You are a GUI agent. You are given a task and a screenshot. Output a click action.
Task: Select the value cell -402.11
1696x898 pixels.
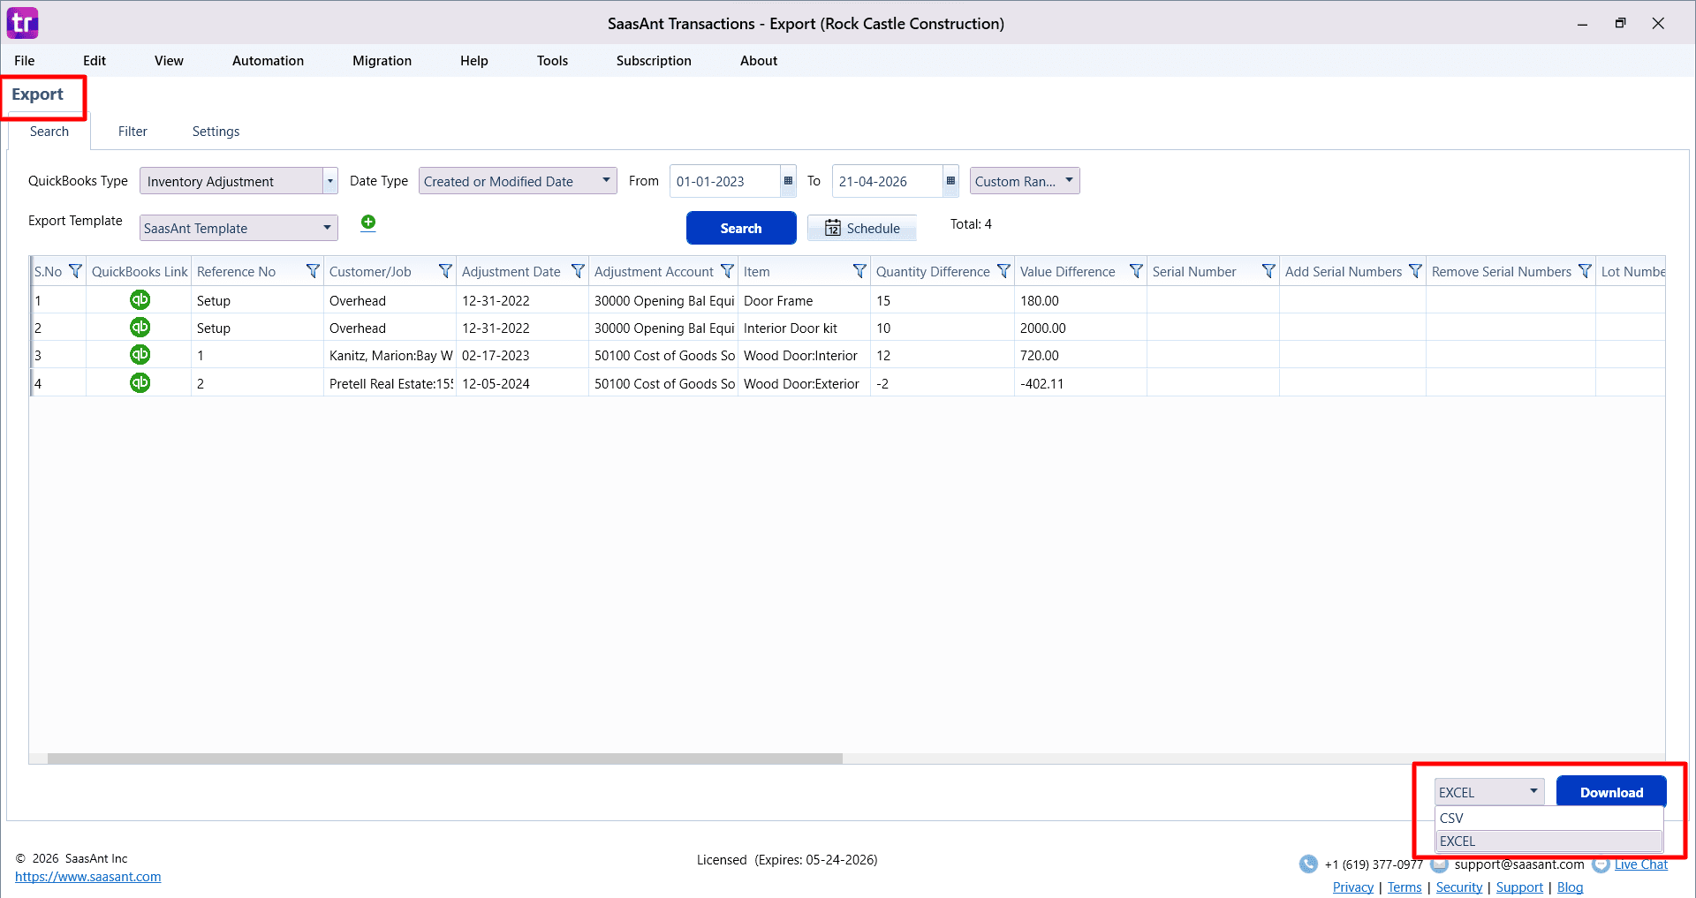coord(1080,383)
